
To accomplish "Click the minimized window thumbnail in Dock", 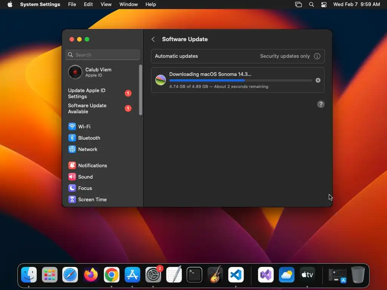I will point(337,275).
